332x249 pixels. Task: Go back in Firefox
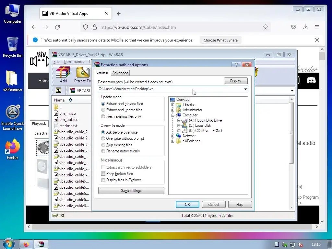(34, 27)
